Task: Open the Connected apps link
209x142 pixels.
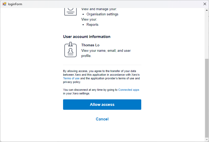Action: pos(129,90)
